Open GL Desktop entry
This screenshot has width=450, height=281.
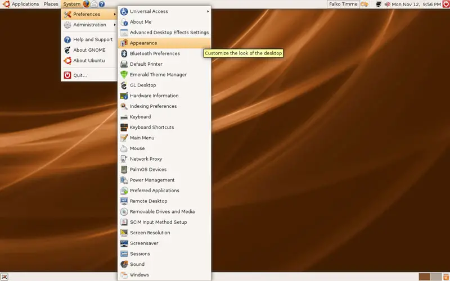(x=164, y=85)
